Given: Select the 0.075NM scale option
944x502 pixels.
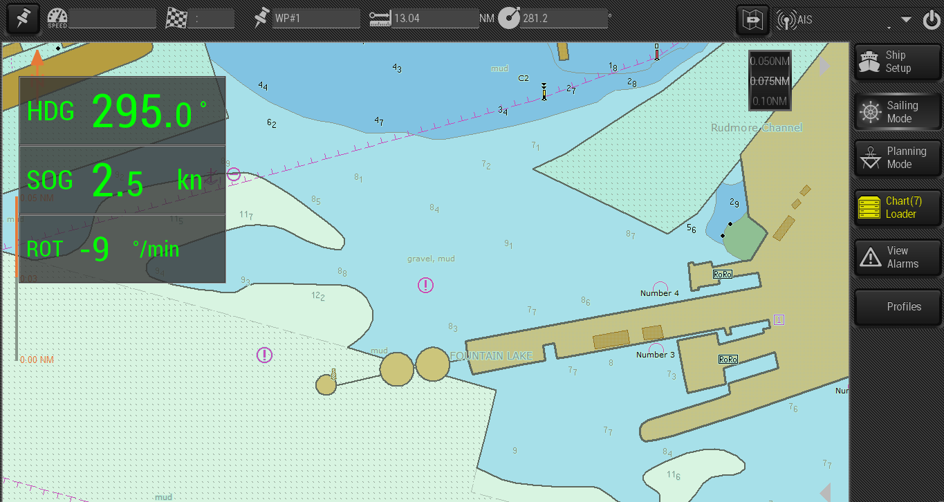Looking at the screenshot, I should [x=770, y=81].
